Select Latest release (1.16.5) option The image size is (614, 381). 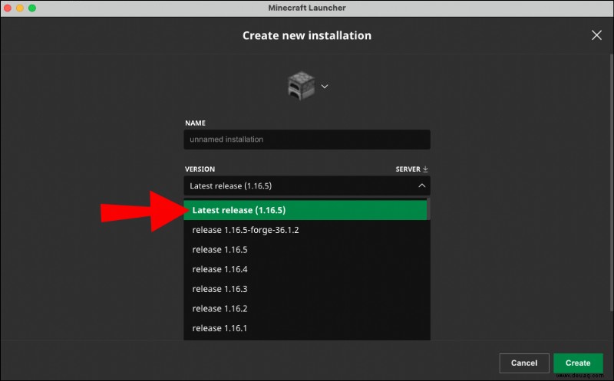point(305,210)
